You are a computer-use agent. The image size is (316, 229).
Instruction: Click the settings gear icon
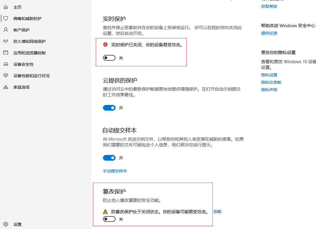point(6,224)
